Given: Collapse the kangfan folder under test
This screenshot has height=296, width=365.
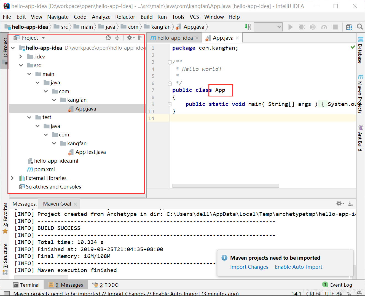Looking at the screenshot, I should 54,143.
